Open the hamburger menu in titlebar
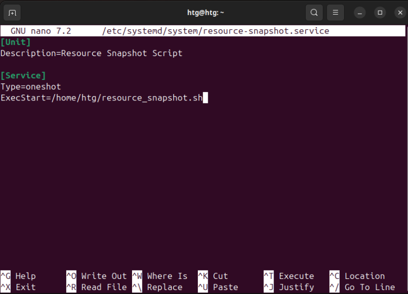Image resolution: width=408 pixels, height=294 pixels. (335, 13)
